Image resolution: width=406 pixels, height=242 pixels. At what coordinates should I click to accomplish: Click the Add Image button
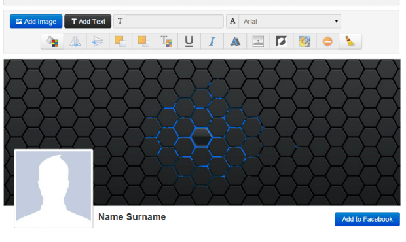(x=36, y=21)
